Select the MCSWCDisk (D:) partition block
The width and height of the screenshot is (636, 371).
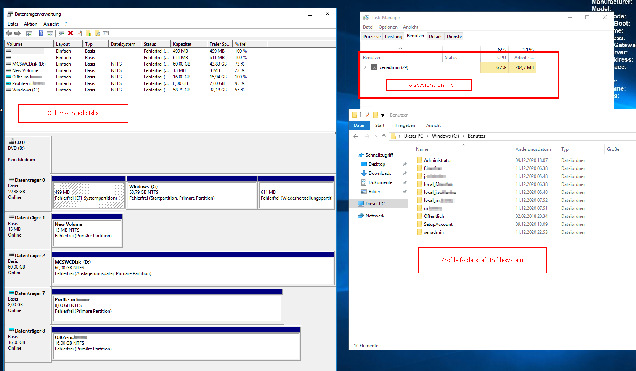pos(193,270)
